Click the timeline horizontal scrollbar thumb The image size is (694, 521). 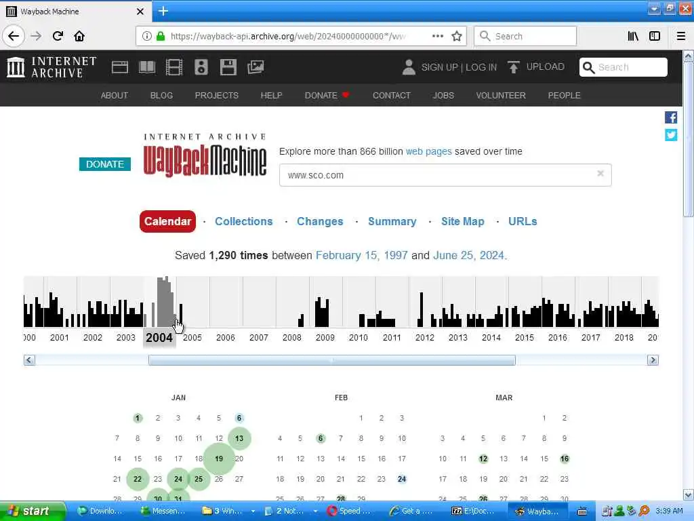(x=331, y=360)
